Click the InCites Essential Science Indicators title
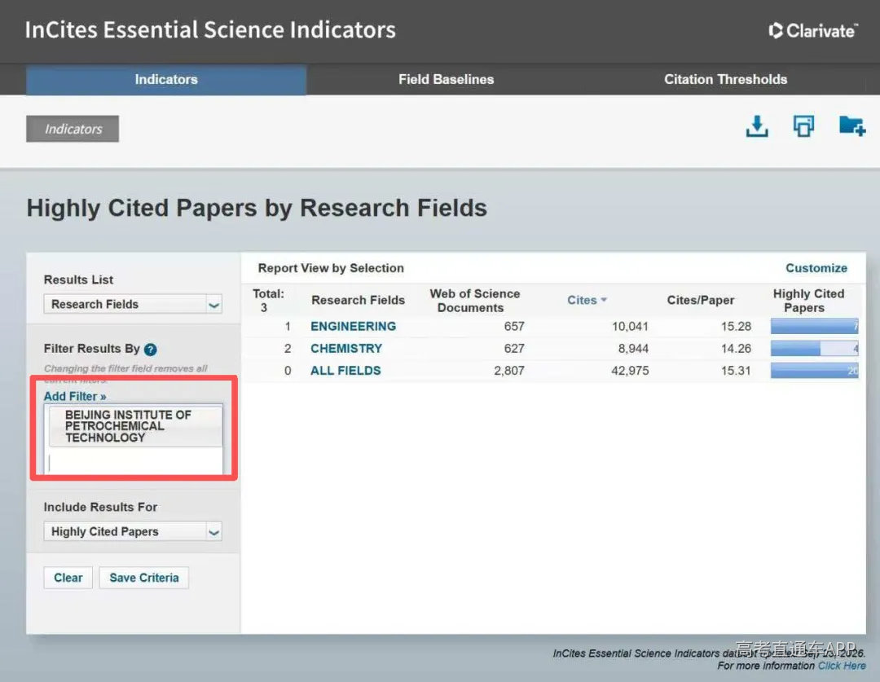Image resolution: width=880 pixels, height=682 pixels. pyautogui.click(x=210, y=30)
